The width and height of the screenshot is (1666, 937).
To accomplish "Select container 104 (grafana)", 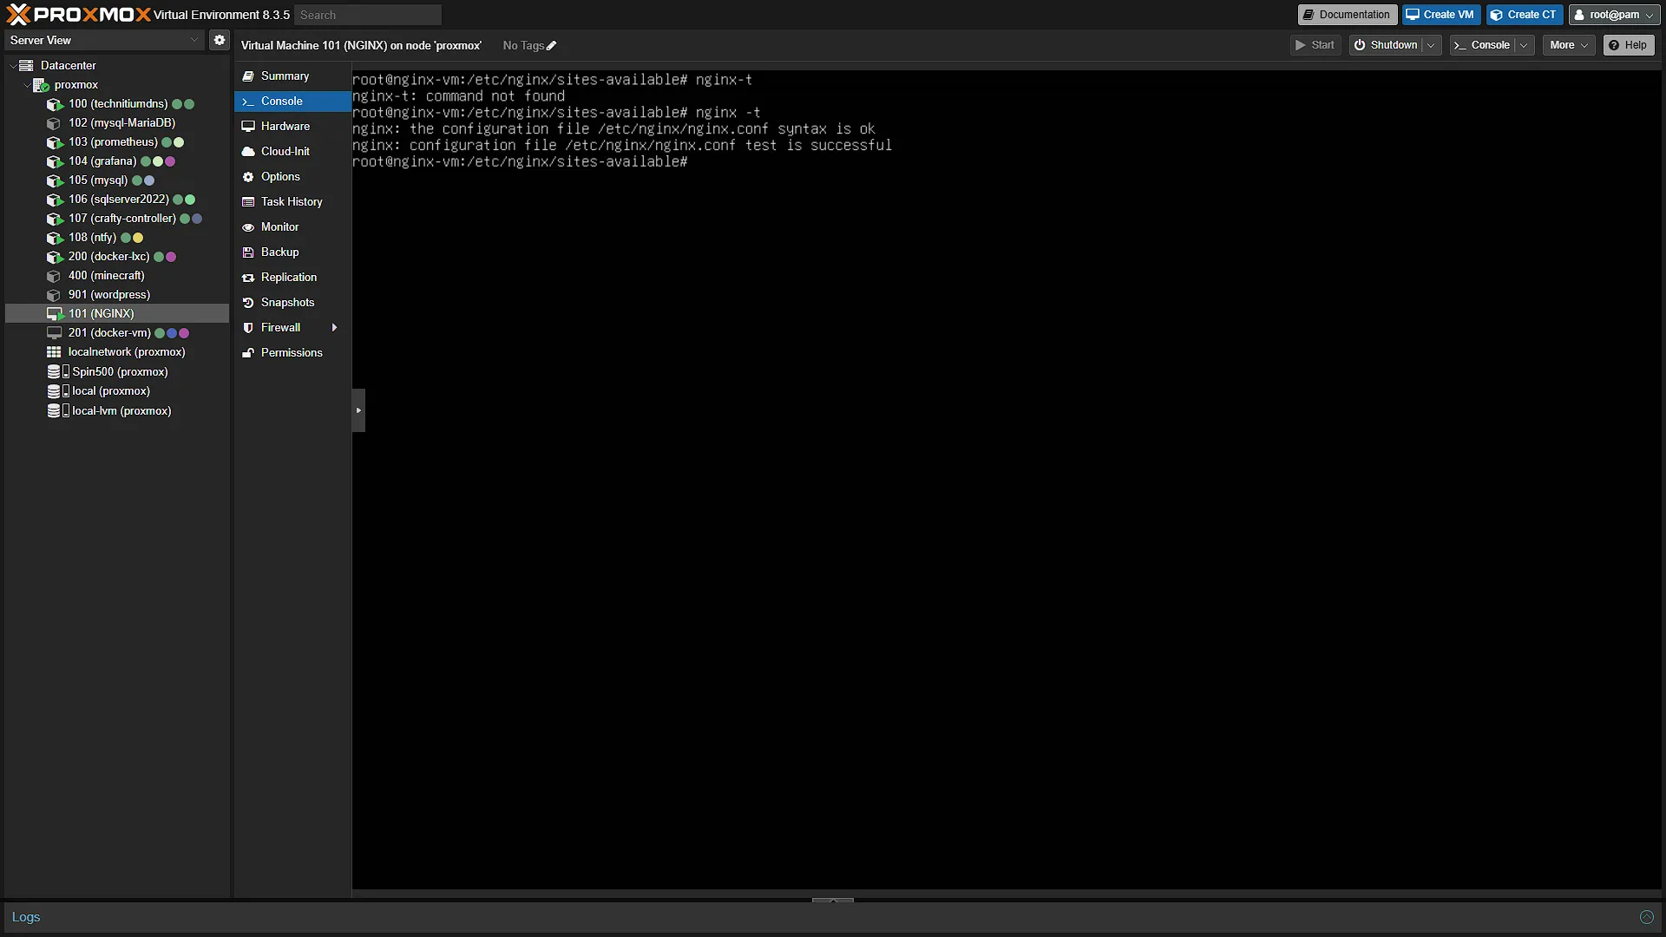I will (x=117, y=161).
